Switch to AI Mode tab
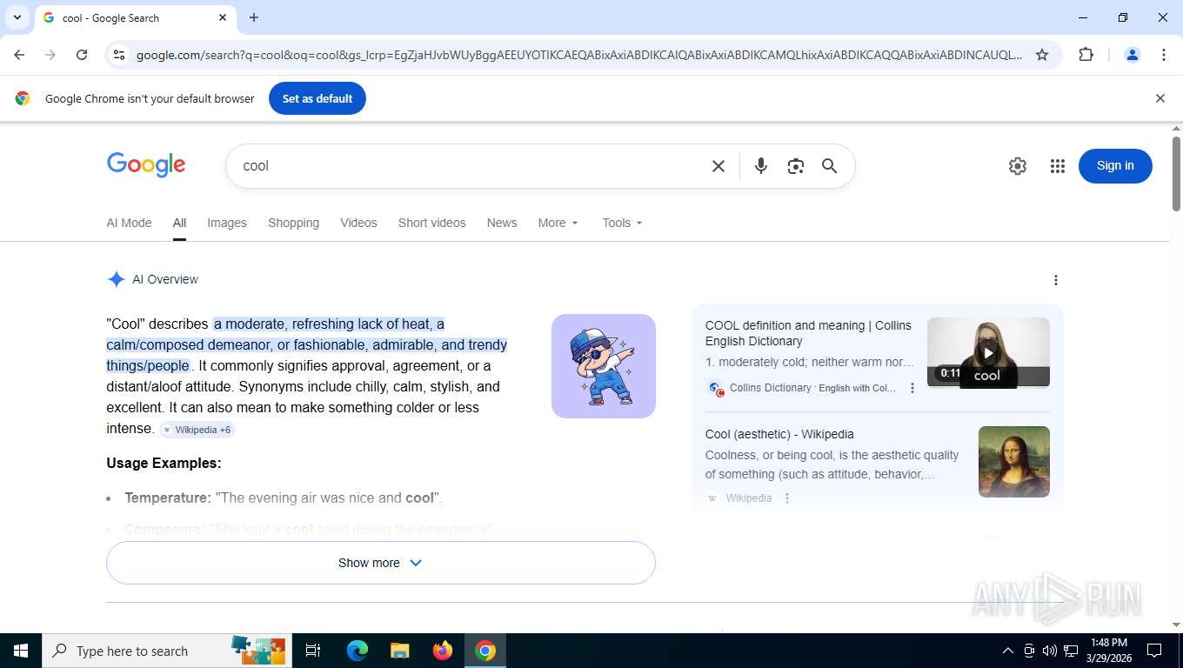The width and height of the screenshot is (1183, 668). pyautogui.click(x=129, y=223)
